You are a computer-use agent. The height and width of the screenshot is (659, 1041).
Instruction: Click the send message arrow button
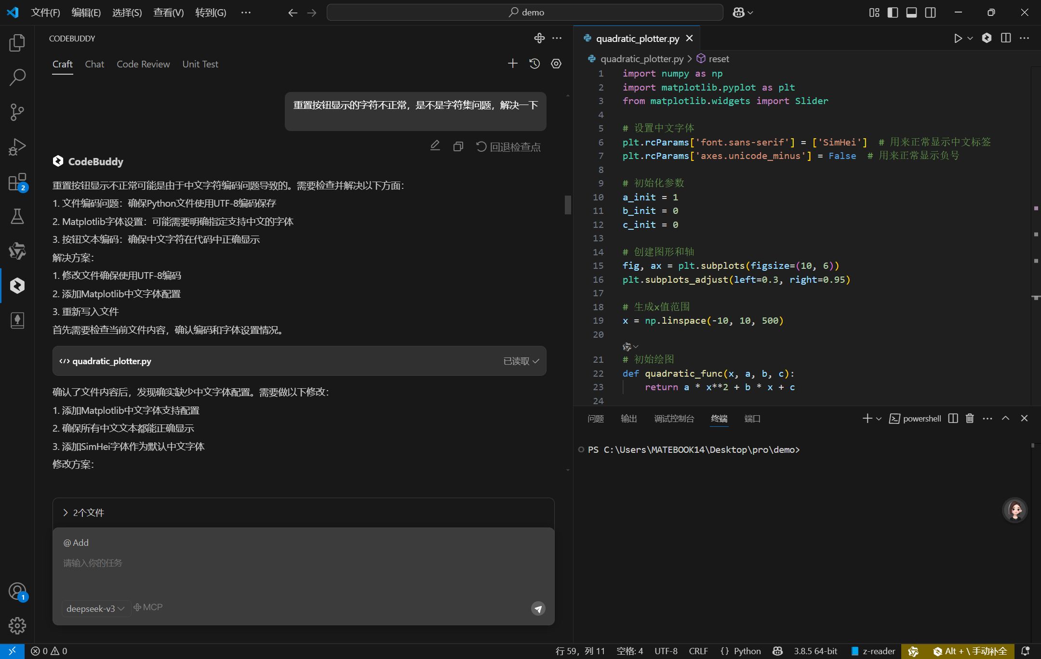[x=538, y=608]
